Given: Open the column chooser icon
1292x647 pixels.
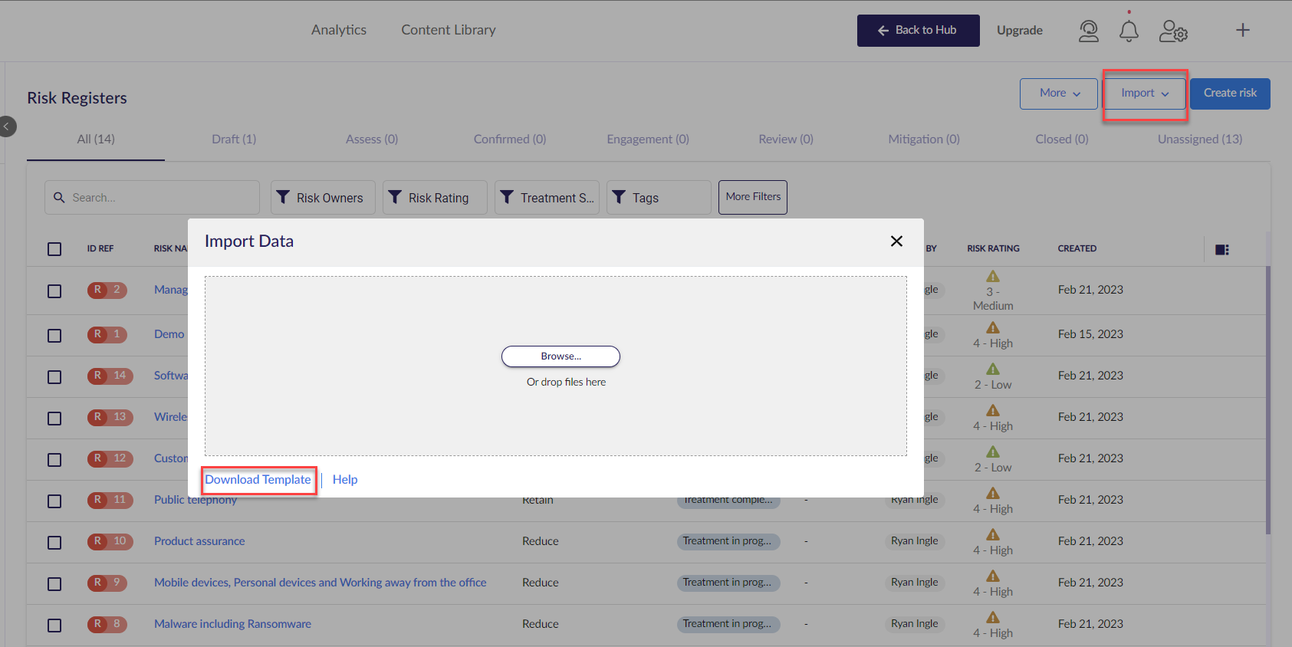Looking at the screenshot, I should [x=1222, y=249].
